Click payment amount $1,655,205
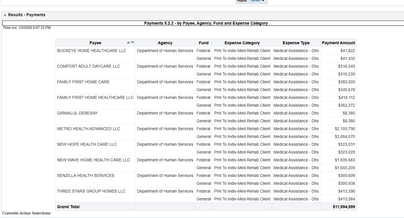This screenshot has width=404, height=218. (345, 168)
